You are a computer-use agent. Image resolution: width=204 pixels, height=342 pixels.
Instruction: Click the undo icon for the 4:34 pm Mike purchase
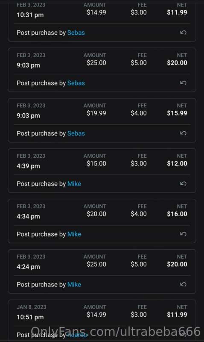coord(183,234)
